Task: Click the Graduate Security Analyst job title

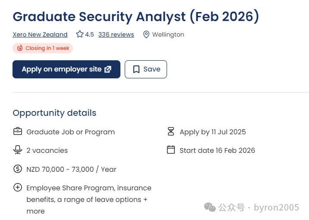Action: click(x=136, y=17)
